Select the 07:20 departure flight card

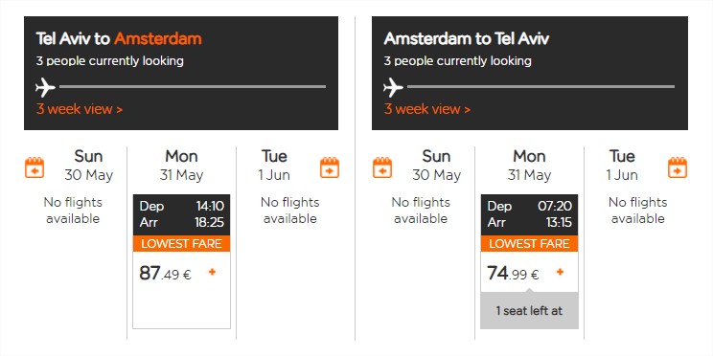point(529,261)
